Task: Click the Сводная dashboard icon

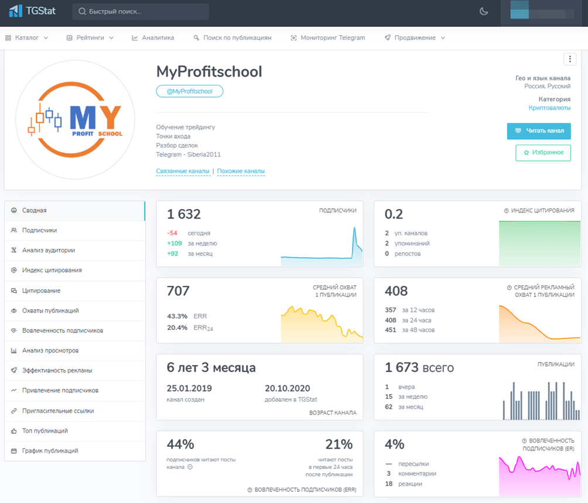Action: pos(14,211)
